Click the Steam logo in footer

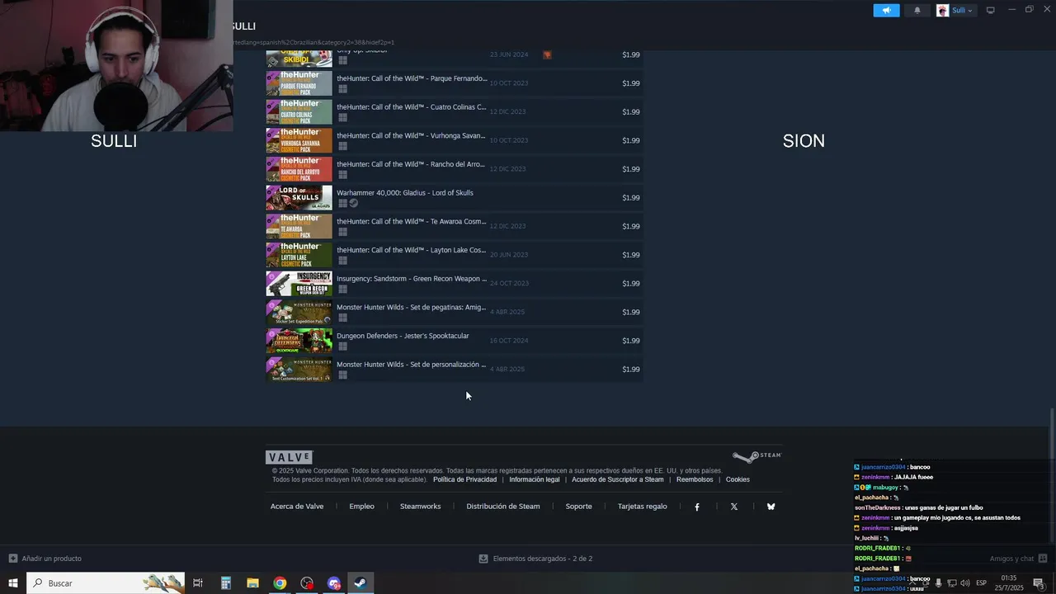coord(757,456)
